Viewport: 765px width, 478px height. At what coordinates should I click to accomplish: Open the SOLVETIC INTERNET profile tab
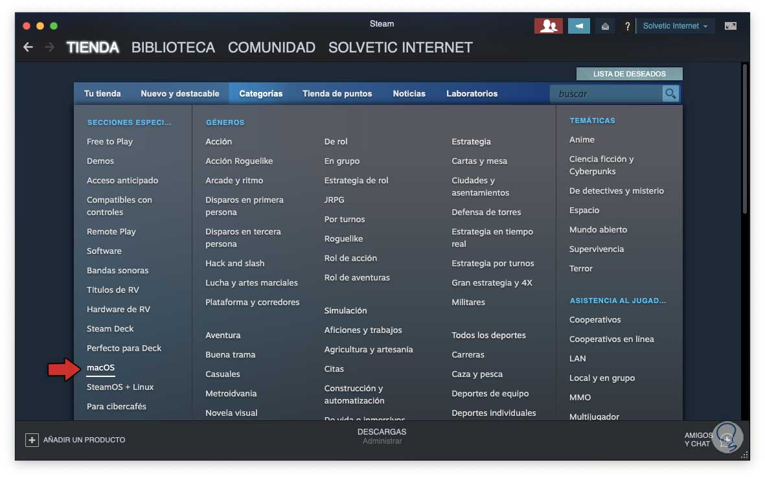pos(400,47)
